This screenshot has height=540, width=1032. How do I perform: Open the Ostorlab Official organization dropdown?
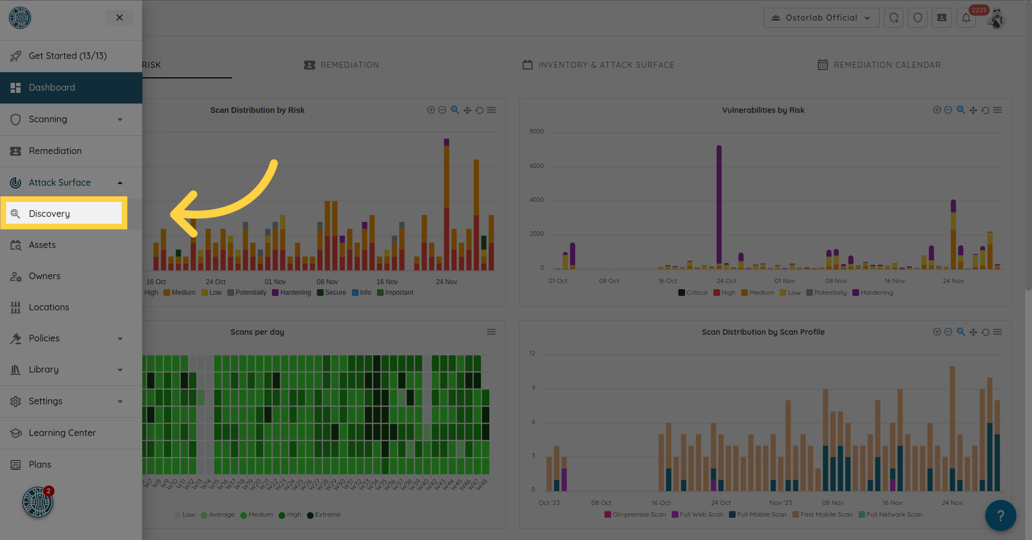(821, 18)
